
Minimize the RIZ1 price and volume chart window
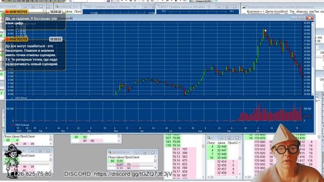(x=146, y=7)
